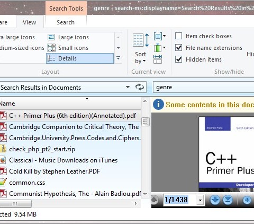Click the file list scroll down arrow

click(x=145, y=194)
